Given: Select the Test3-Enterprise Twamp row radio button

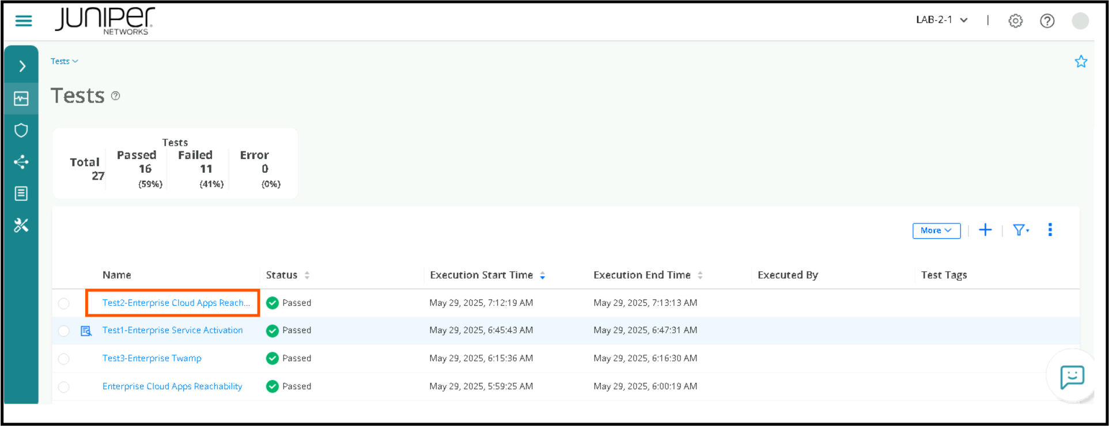Looking at the screenshot, I should [x=64, y=359].
